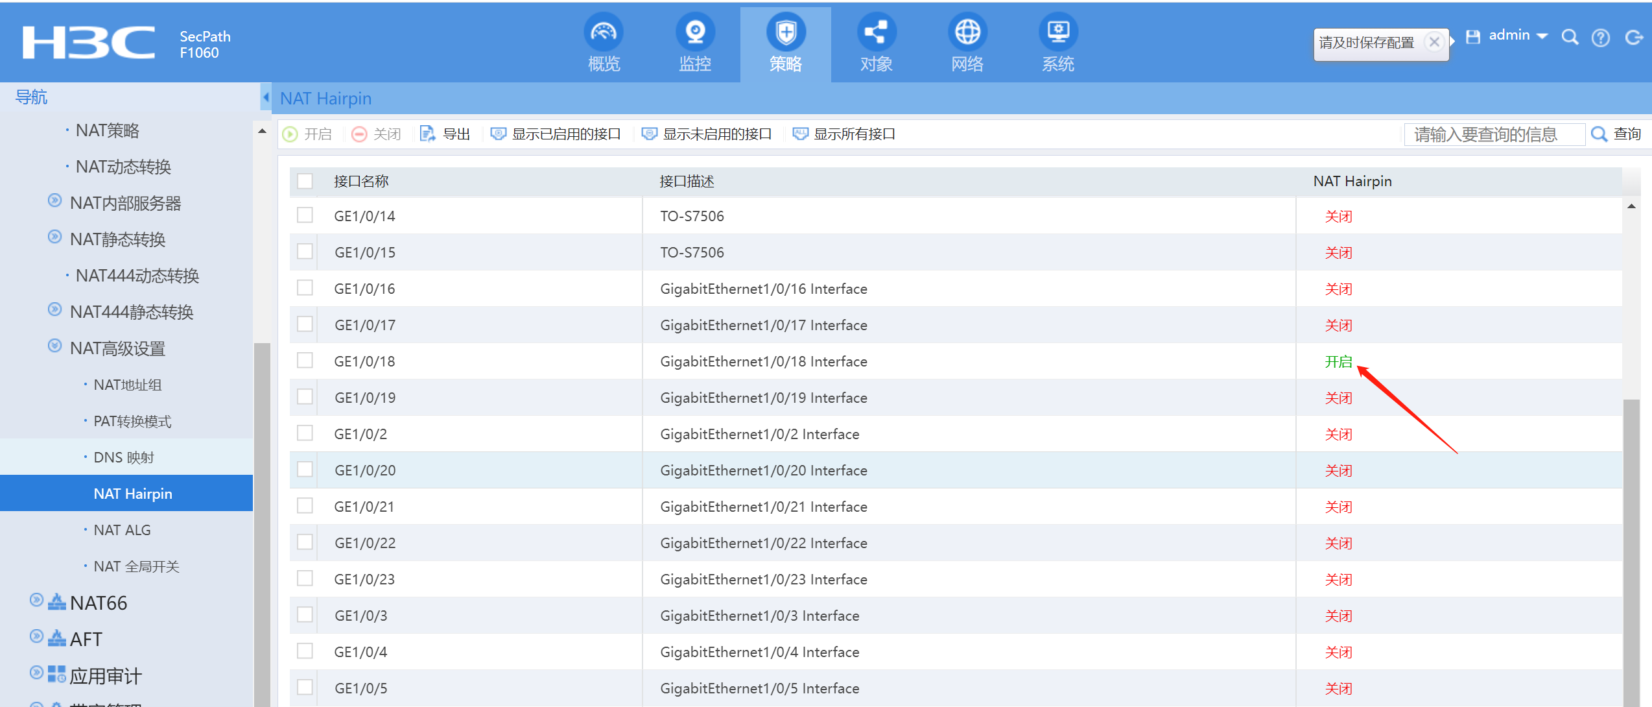Open the admin user dropdown
Screen dimensions: 1652x707
pyautogui.click(x=1518, y=36)
